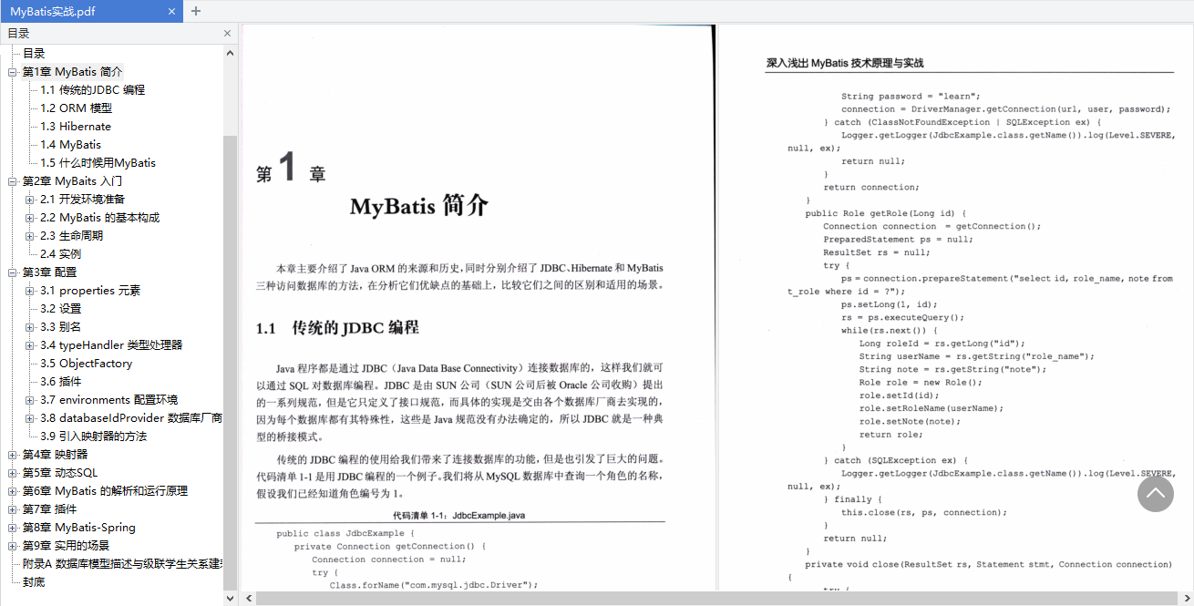Collapse 第2章 MyBaits 入门 tree node
The width and height of the screenshot is (1194, 606).
(x=13, y=181)
